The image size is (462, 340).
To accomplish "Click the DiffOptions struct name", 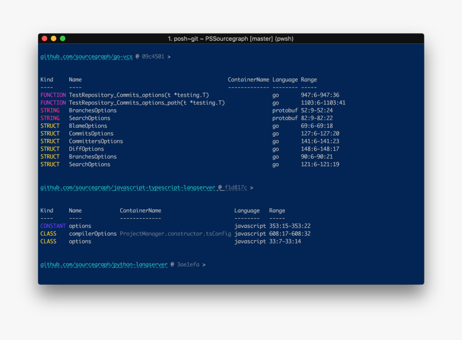I will click(86, 149).
